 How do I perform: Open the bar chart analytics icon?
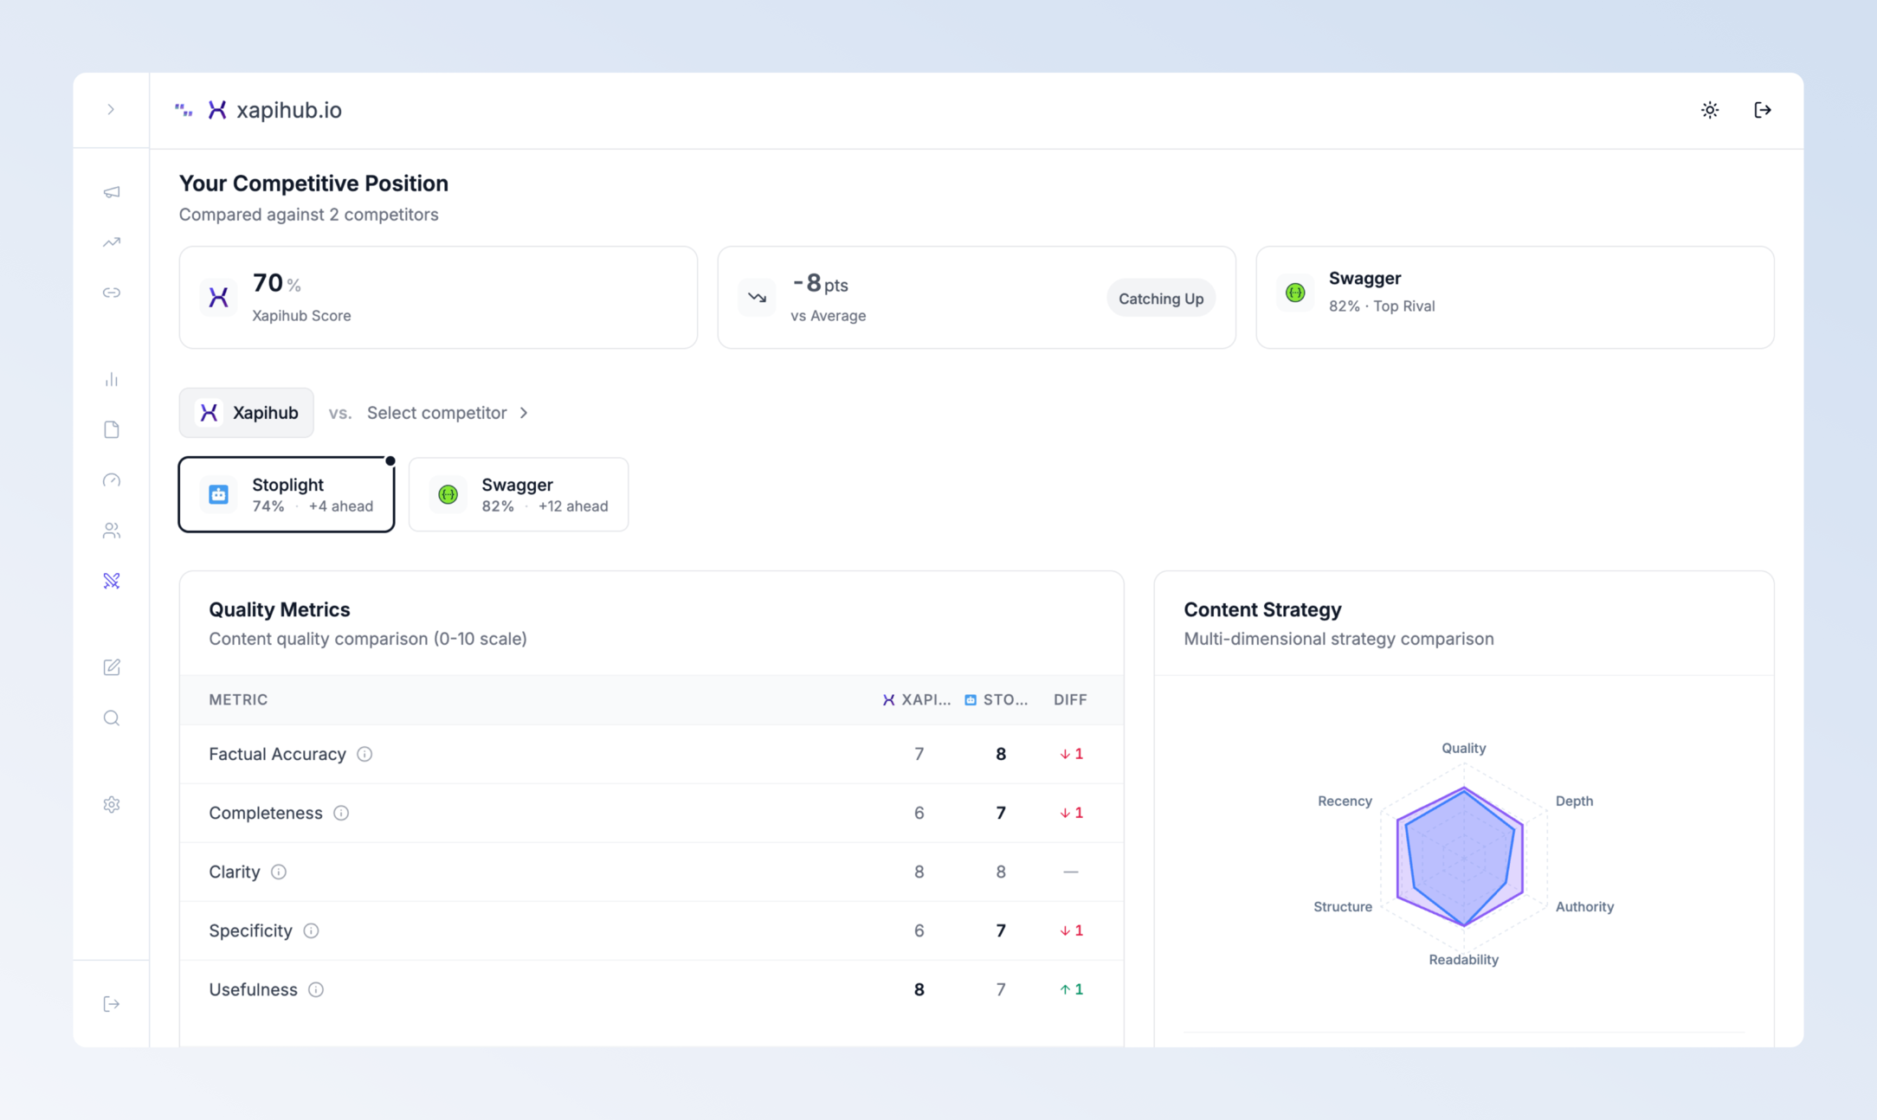pyautogui.click(x=112, y=379)
